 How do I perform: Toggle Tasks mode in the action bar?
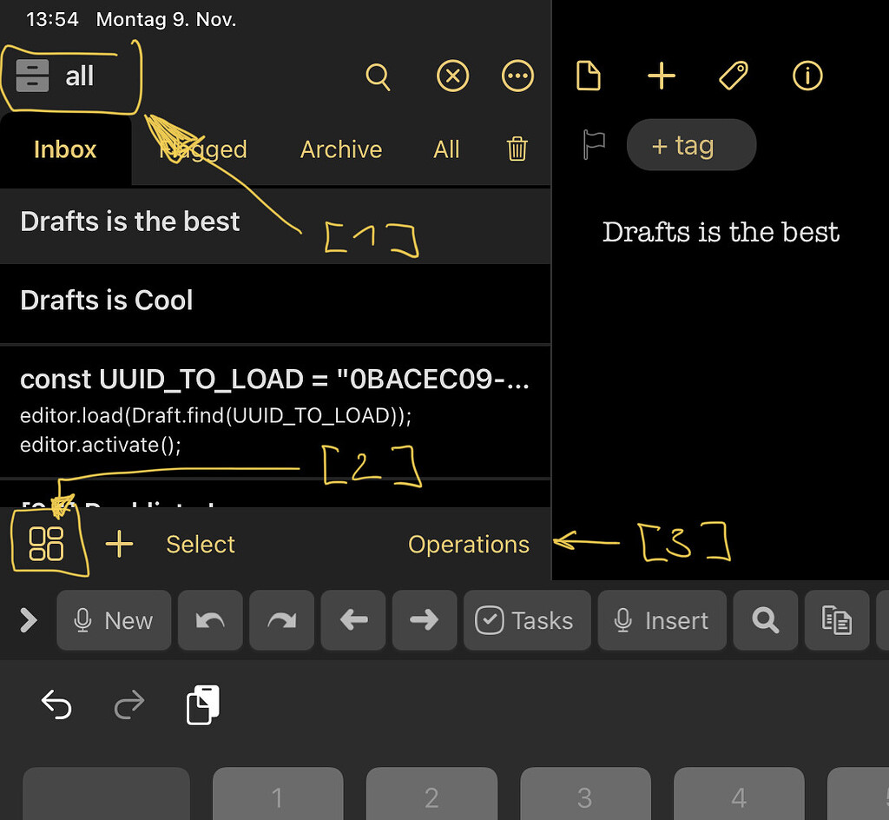pyautogui.click(x=527, y=620)
